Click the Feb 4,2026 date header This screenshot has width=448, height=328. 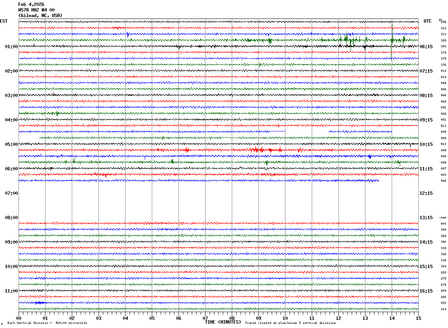pyautogui.click(x=31, y=4)
